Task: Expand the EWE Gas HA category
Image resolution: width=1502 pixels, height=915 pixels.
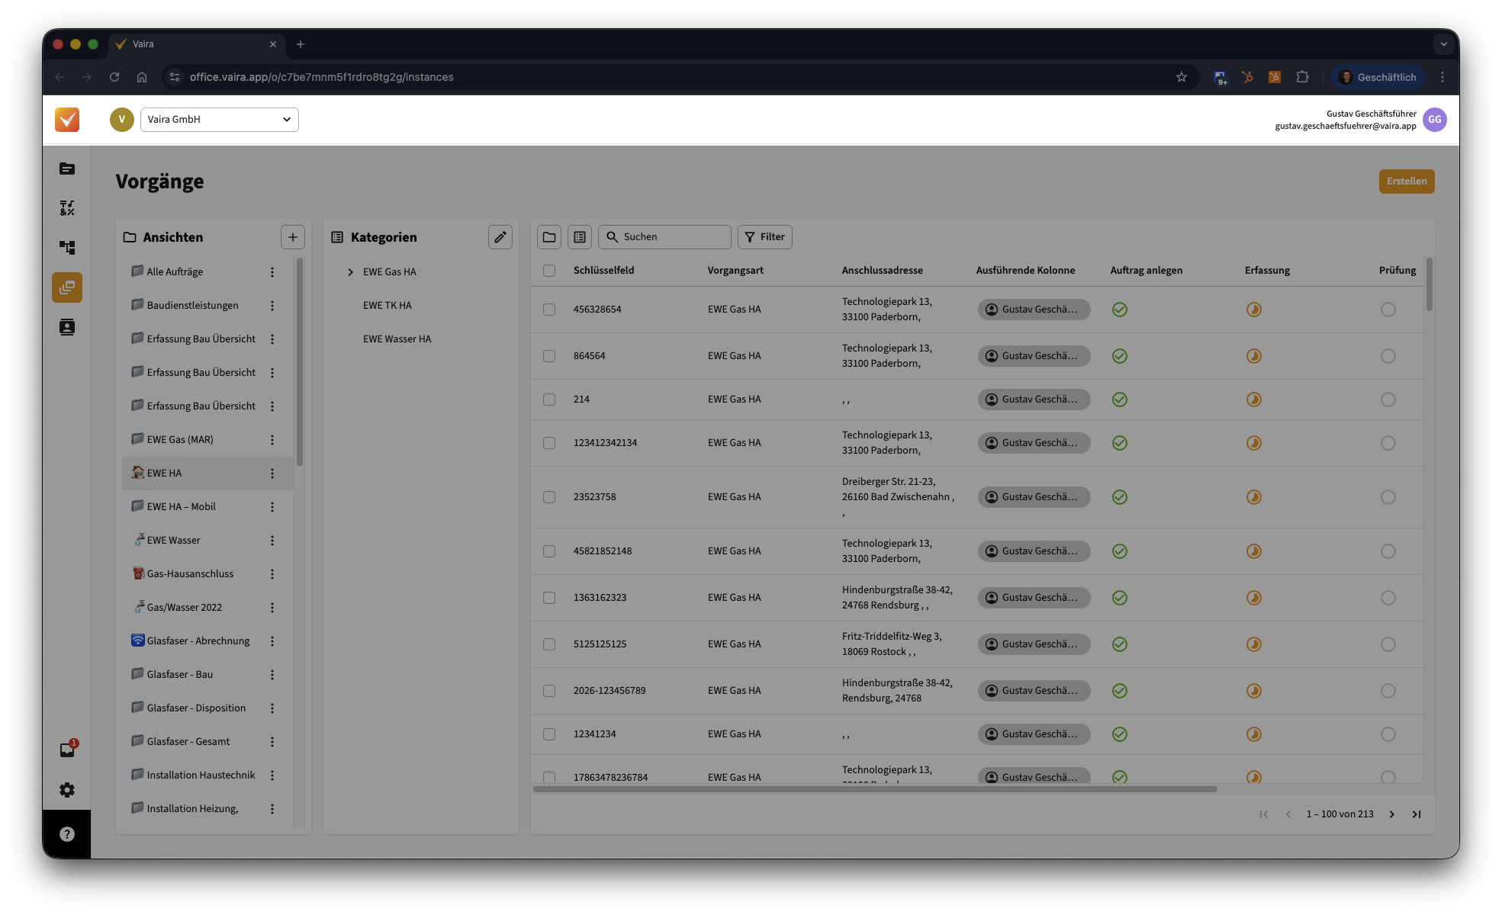Action: coord(351,272)
